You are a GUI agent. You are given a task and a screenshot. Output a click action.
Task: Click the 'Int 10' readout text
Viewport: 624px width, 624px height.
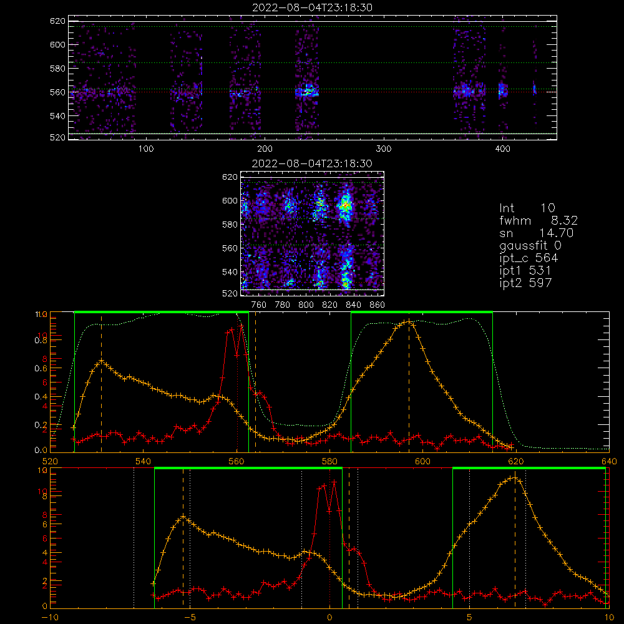527,208
